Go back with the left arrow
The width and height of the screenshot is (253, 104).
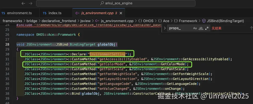point(23,3)
